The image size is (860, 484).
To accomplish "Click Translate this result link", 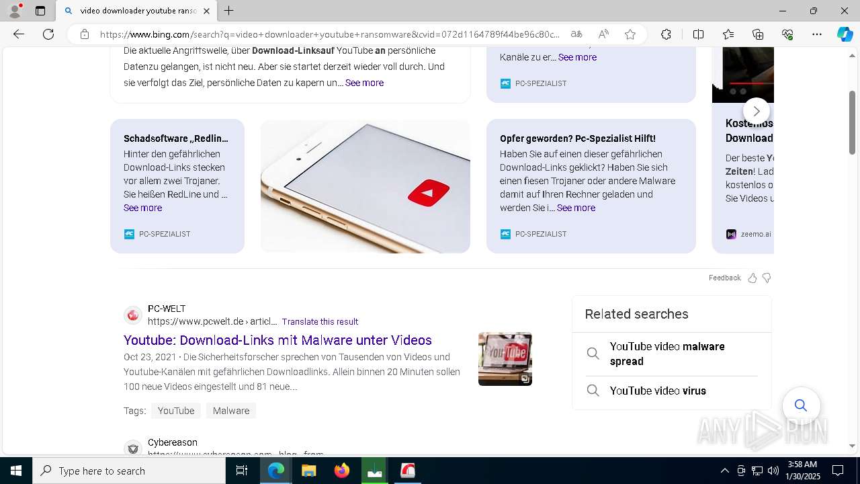I will tap(320, 321).
